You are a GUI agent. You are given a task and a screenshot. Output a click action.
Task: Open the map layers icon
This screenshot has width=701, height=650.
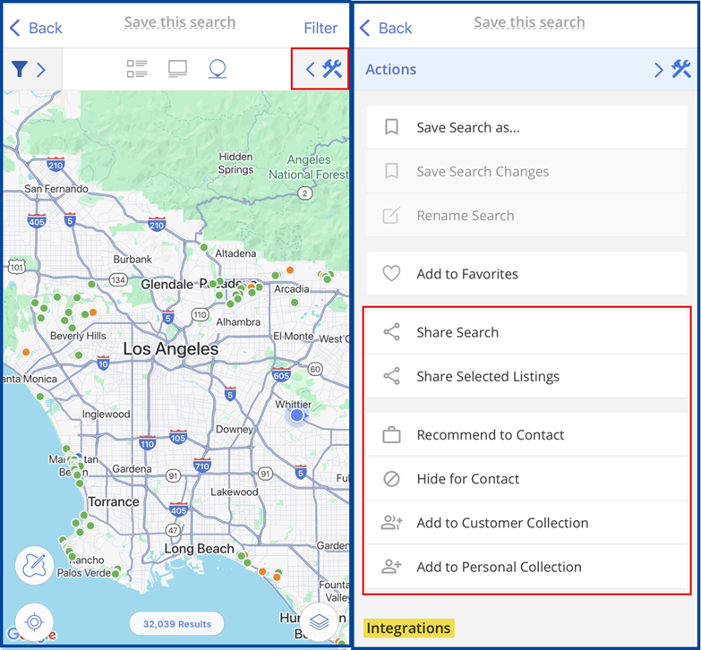[320, 621]
